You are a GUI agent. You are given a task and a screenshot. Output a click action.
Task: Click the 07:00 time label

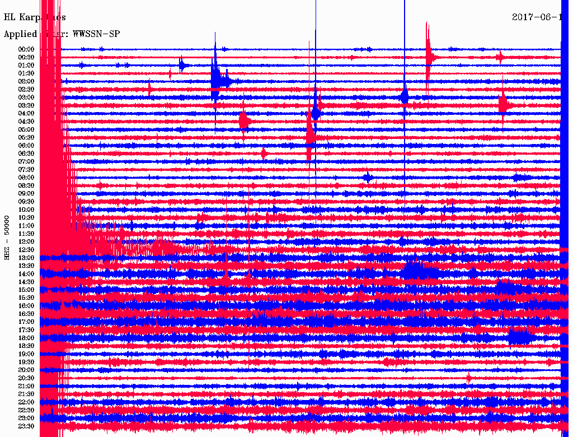click(26, 161)
